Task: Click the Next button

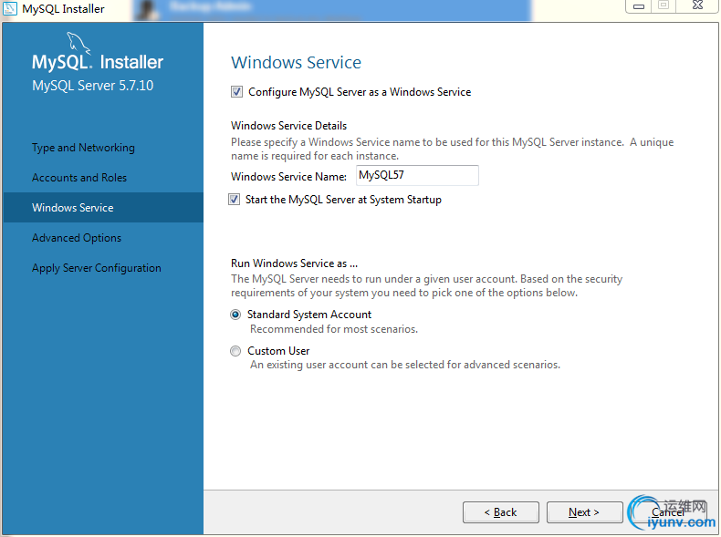Action: 584,512
